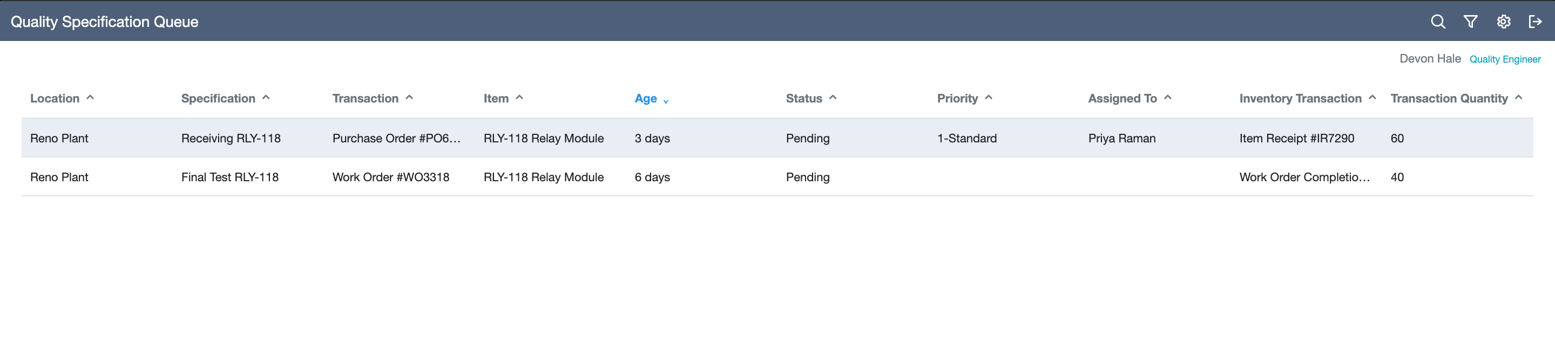Sort by Transaction column arrow
This screenshot has width=1555, height=356.
(409, 97)
